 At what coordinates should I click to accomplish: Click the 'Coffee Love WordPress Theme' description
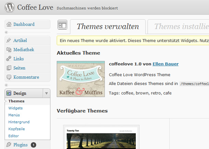click(139, 75)
